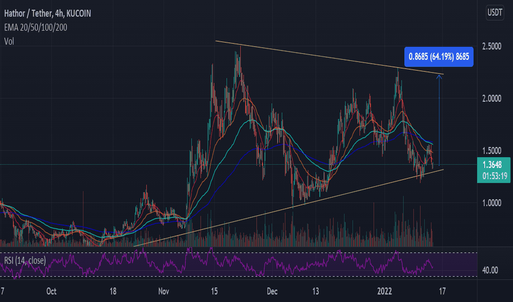Click the 1.5000 price axis label

click(x=492, y=151)
